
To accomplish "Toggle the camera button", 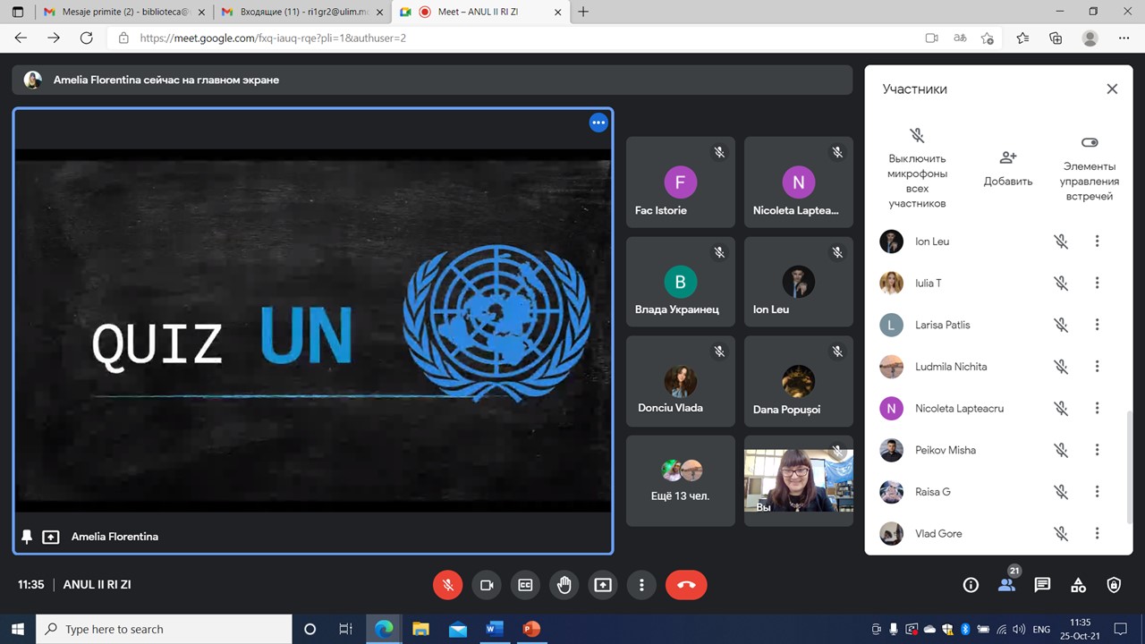I will coord(487,585).
